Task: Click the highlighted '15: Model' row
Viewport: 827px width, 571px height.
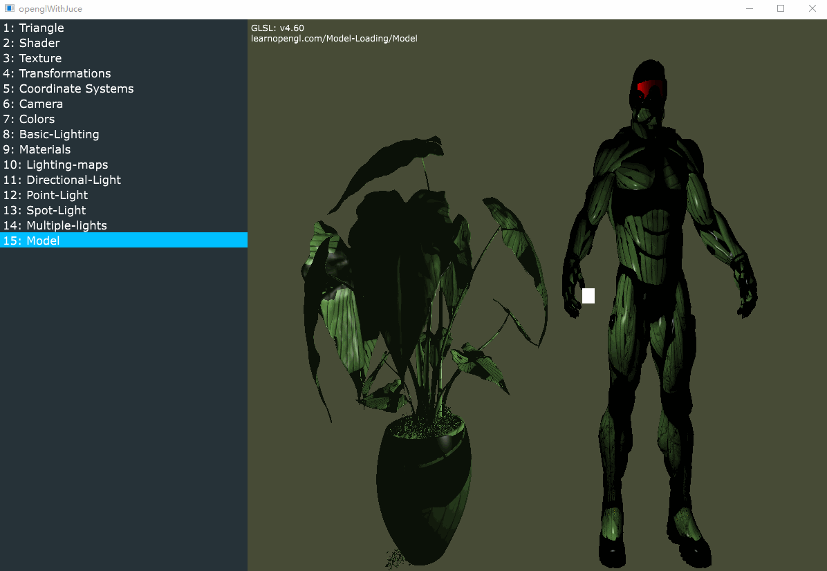Action: [123, 241]
